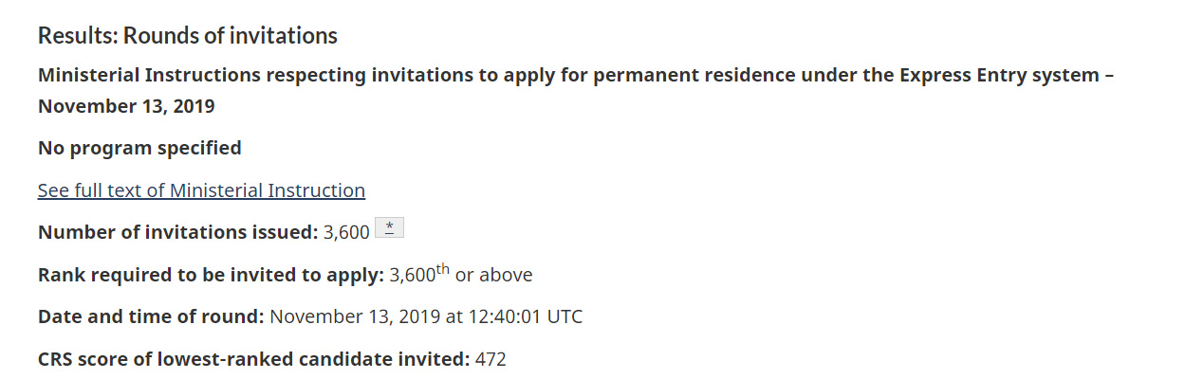The width and height of the screenshot is (1185, 379).
Task: Click the asterisk footnote marker after 3,600
Action: tap(389, 227)
